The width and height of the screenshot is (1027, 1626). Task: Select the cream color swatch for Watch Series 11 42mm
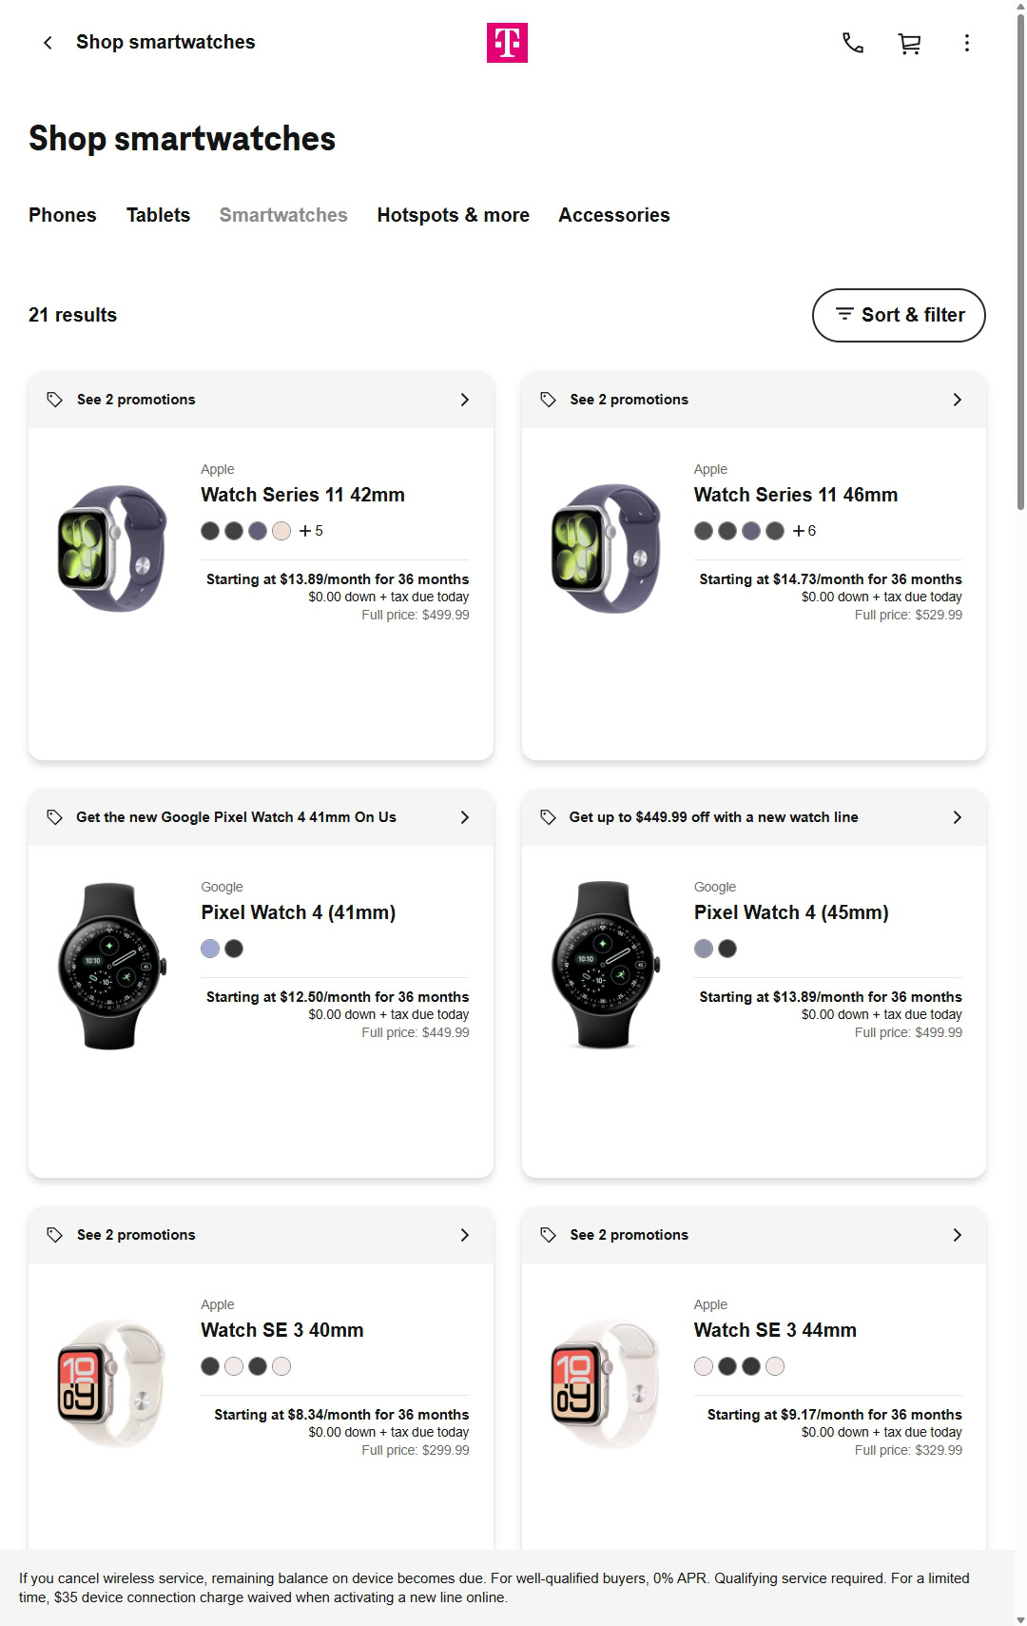click(x=281, y=530)
